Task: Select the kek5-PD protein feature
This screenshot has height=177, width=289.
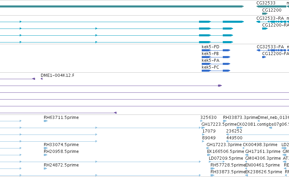Action: coord(216,50)
